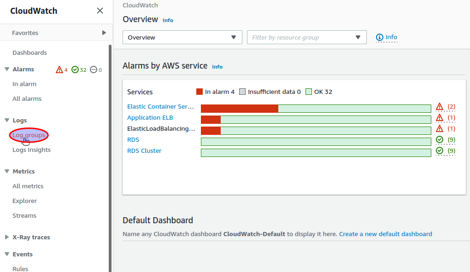Click the red in-alarm triangle beside Alarms
470x272 pixels.
[x=59, y=69]
